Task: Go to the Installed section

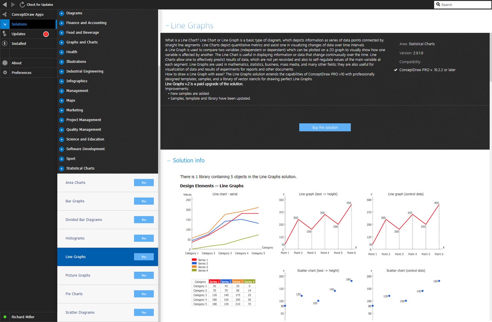Action: coord(28,44)
